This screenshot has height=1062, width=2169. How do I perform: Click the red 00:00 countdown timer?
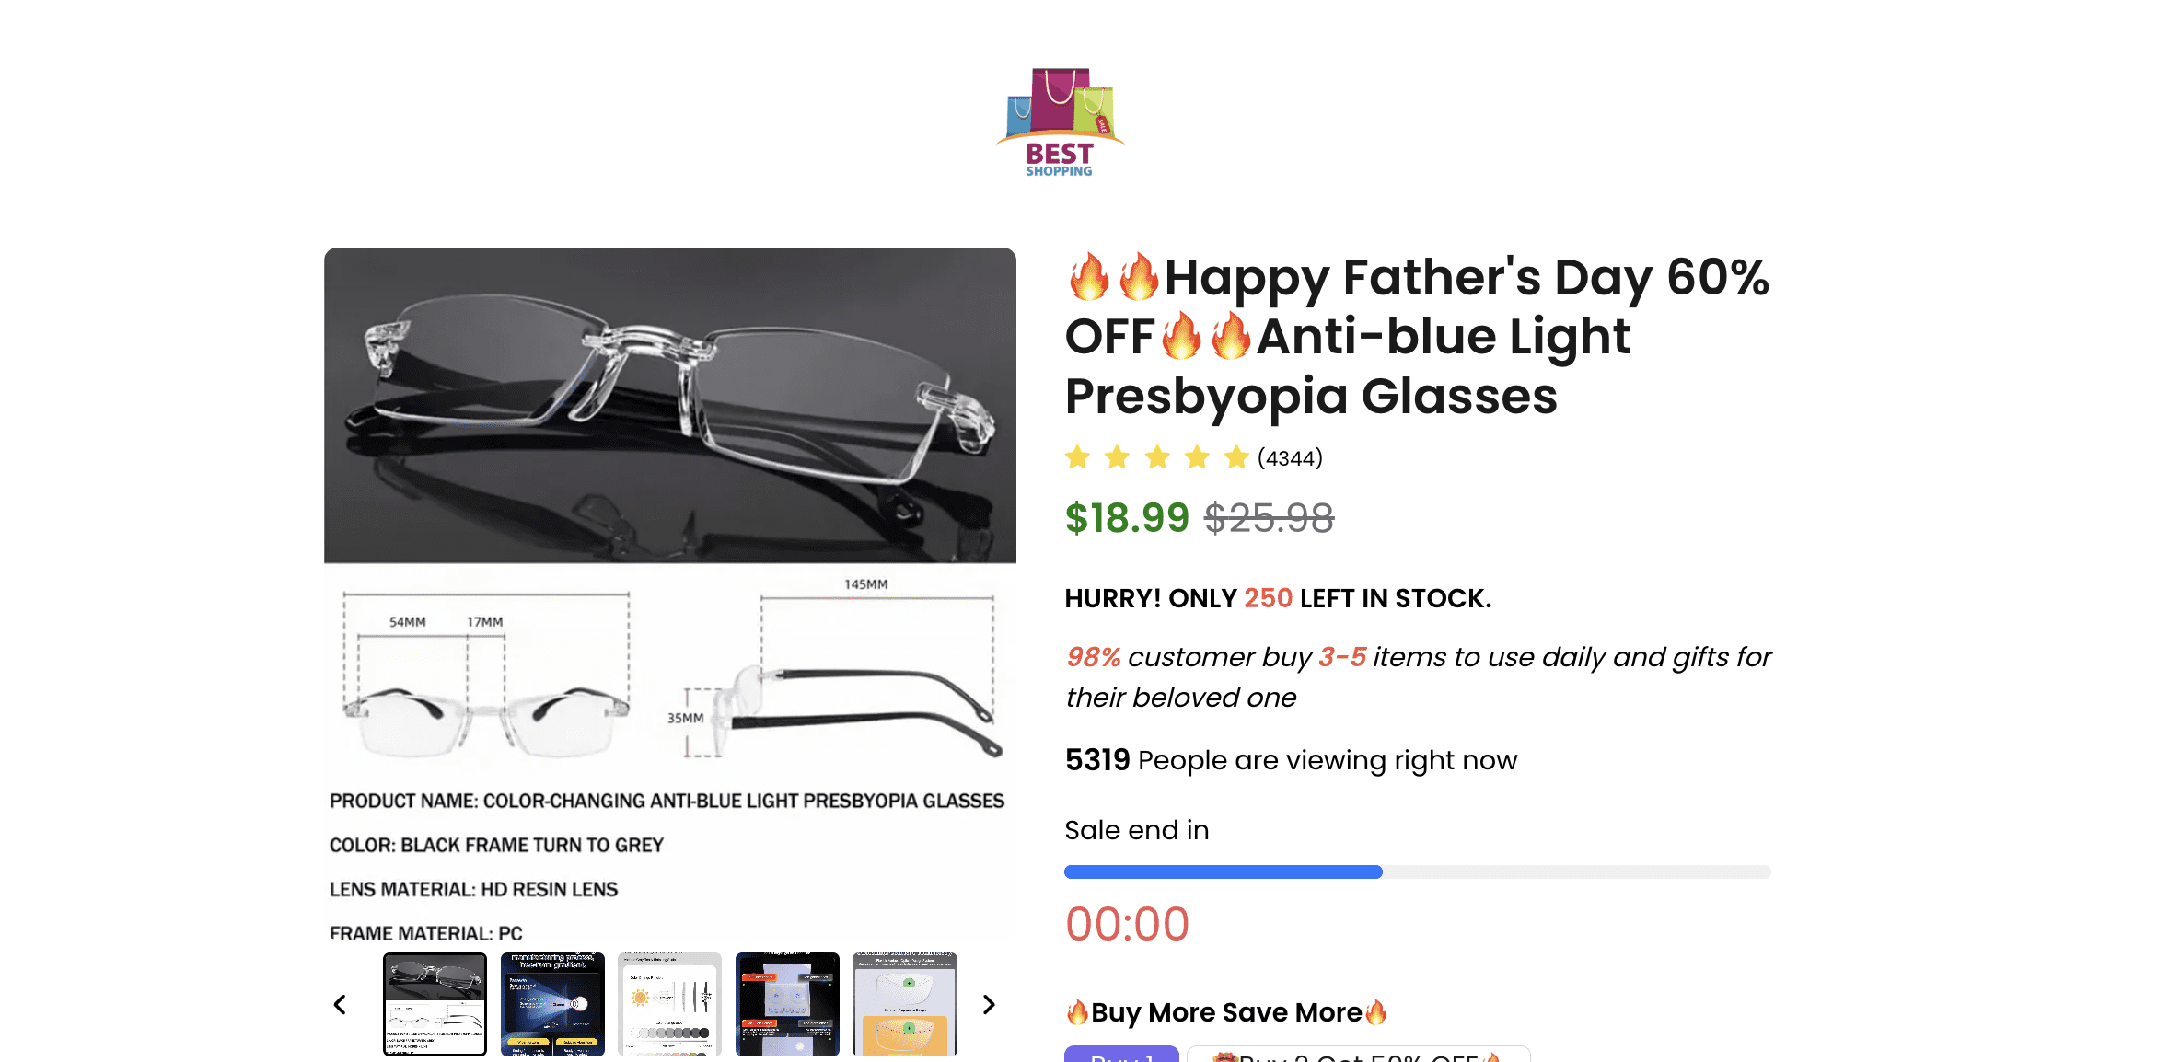coord(1127,924)
